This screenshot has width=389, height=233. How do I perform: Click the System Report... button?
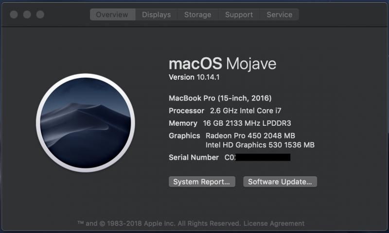[x=202, y=182]
